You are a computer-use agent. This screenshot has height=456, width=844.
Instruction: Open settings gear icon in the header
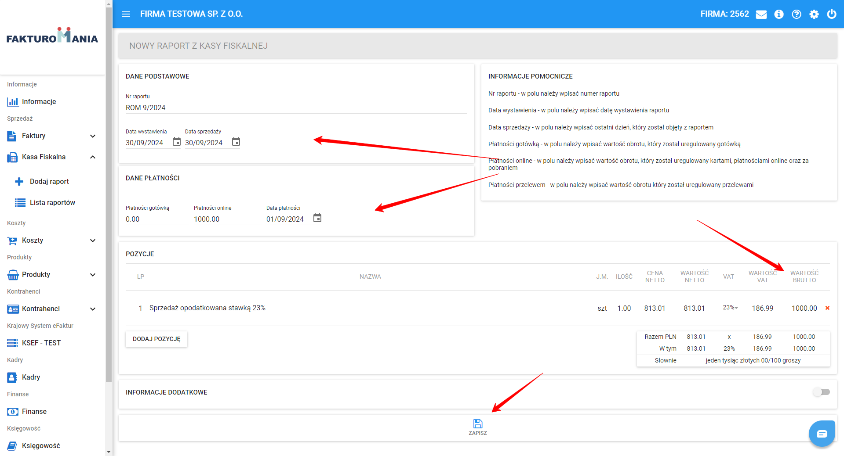814,14
